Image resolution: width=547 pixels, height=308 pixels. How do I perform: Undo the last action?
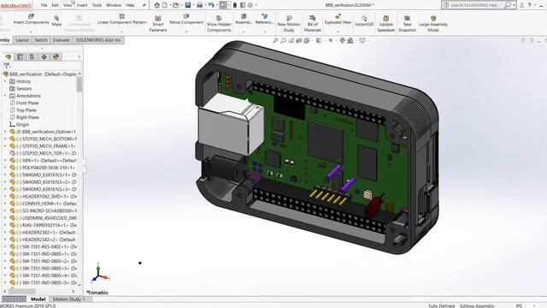coord(211,5)
